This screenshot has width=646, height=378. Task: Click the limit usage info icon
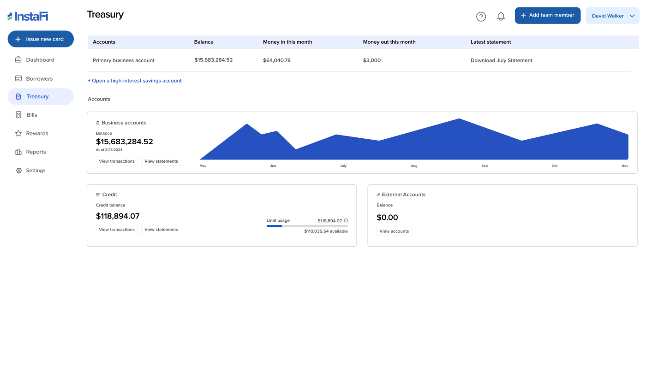346,221
